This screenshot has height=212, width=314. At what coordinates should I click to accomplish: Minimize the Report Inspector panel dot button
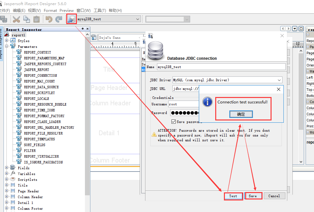(x=82, y=29)
